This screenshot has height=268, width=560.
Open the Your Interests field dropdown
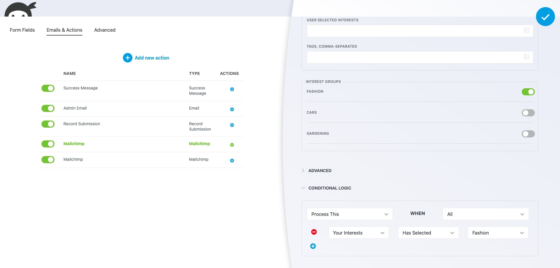pyautogui.click(x=359, y=233)
